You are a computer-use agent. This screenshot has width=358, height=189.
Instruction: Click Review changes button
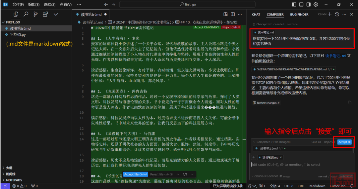tap(266, 103)
